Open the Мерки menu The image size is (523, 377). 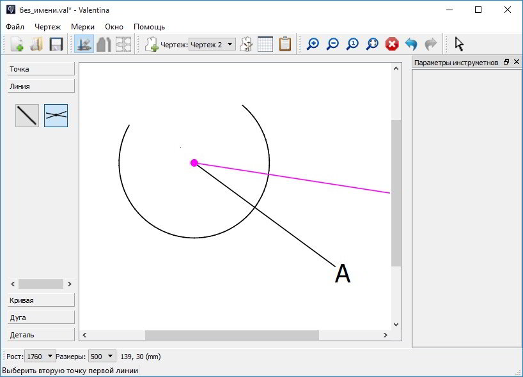coord(82,27)
